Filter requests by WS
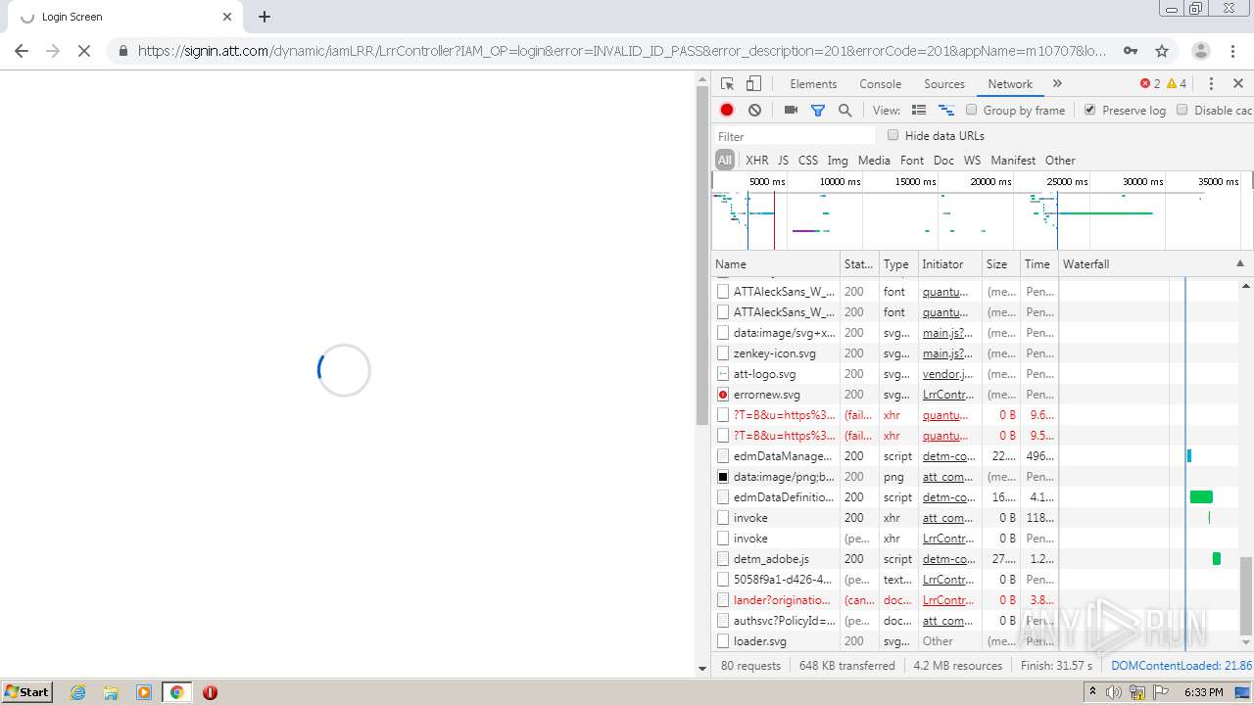1254x705 pixels. [972, 160]
